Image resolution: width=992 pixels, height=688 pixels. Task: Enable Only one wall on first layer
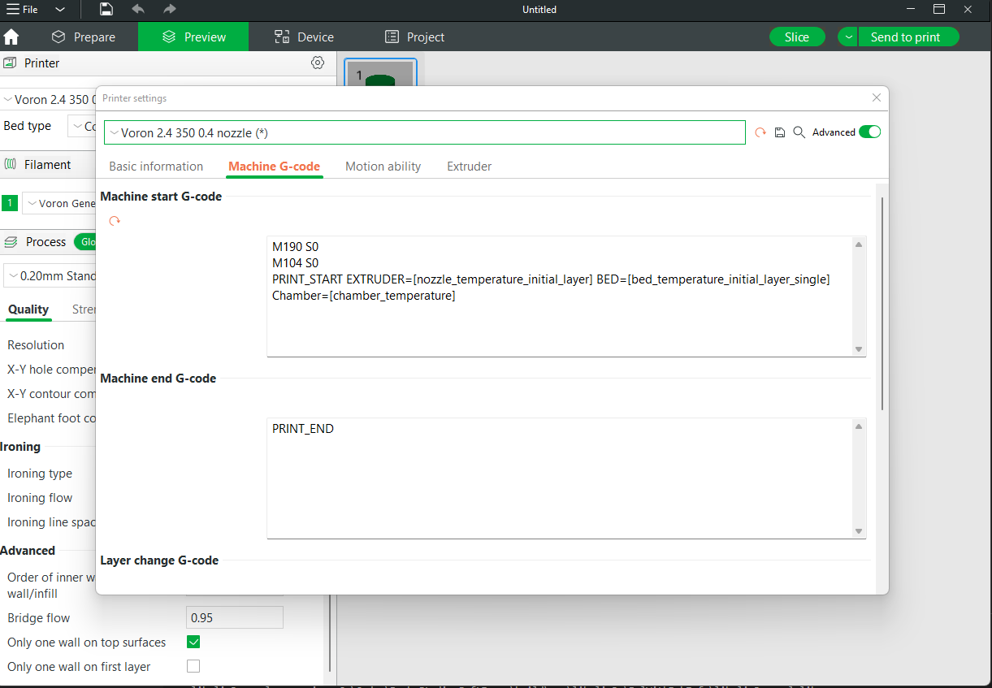point(193,667)
